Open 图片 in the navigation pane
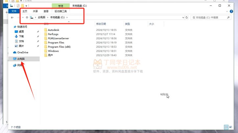Screen dimensions: 238x133 tap(21, 46)
